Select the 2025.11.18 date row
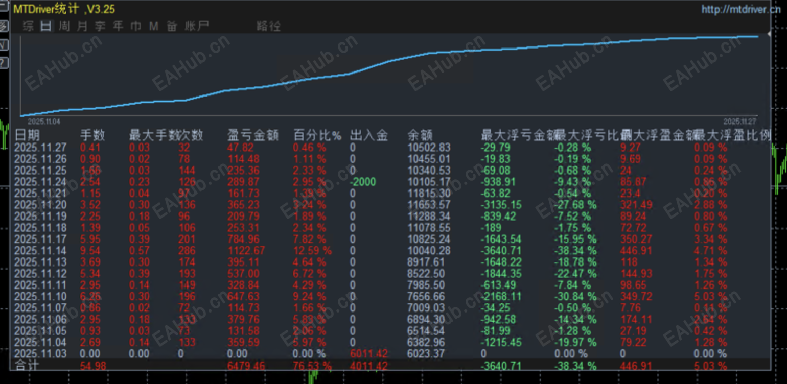The height and width of the screenshot is (384, 787). coord(40,228)
